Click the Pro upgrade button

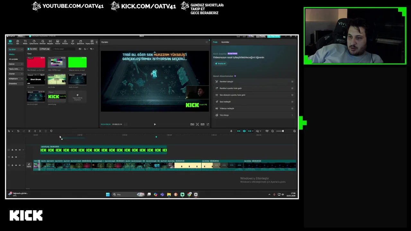coord(252,36)
